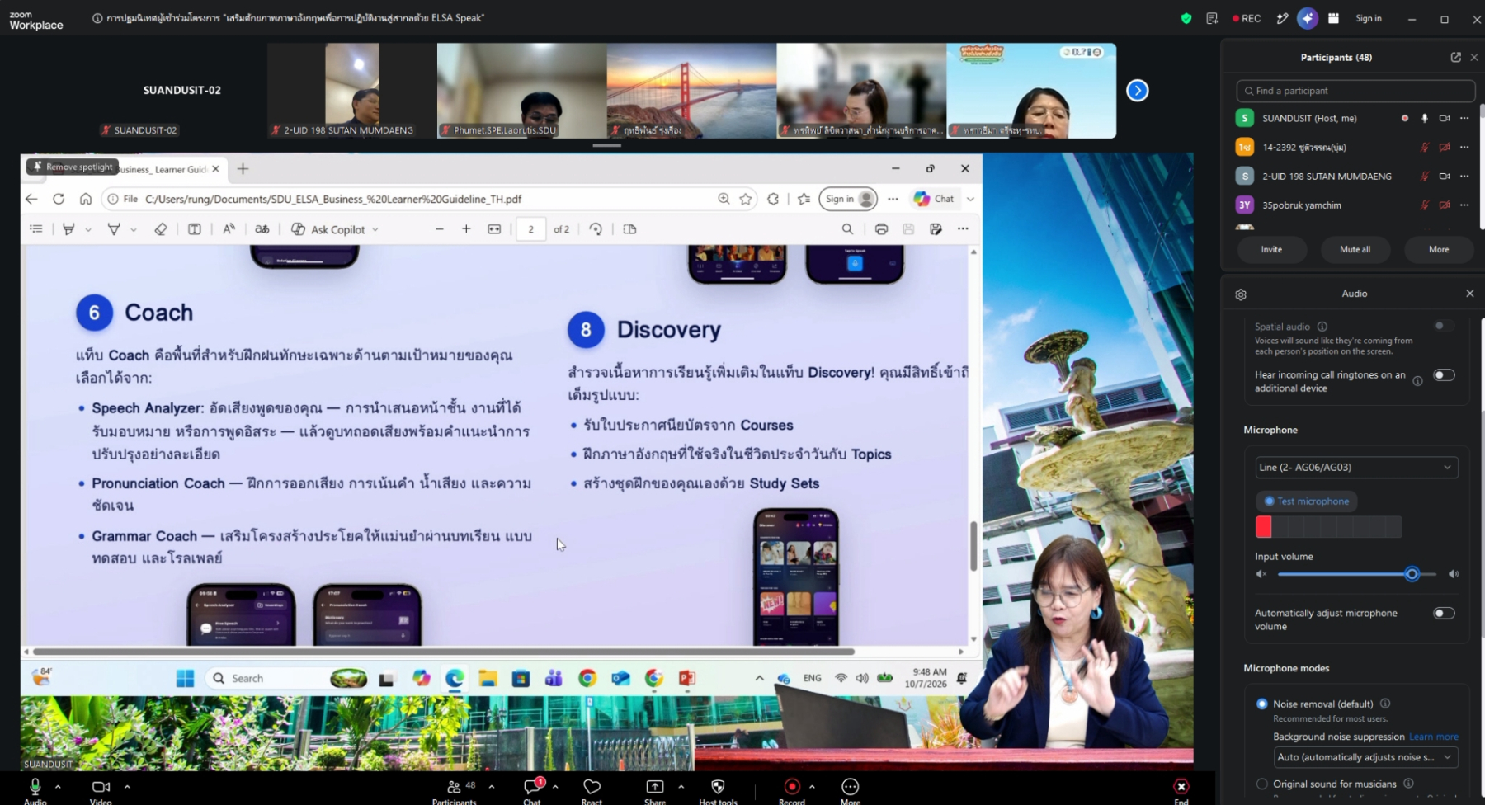Screen dimensions: 1485x805
Task: Click the Audio microphone icon in toolbar
Action: pos(35,786)
